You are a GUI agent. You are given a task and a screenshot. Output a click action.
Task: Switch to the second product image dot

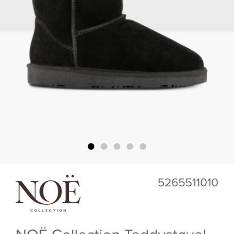click(x=104, y=146)
